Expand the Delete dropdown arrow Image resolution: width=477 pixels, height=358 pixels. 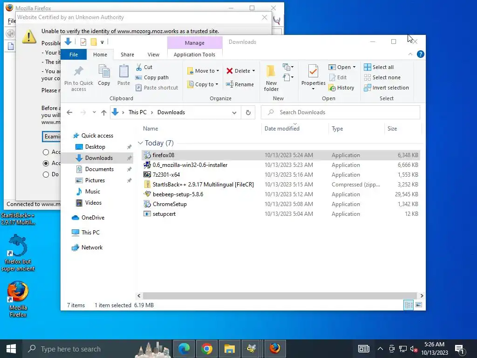pos(253,71)
